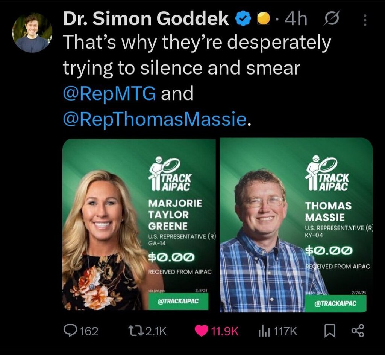385x355 pixels.
Task: Follow the @RepThomasMassie mention link
Action: (x=155, y=119)
